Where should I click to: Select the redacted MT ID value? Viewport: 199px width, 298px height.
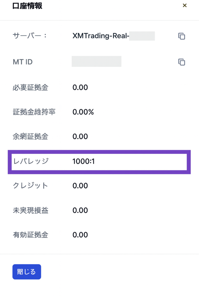tap(96, 62)
